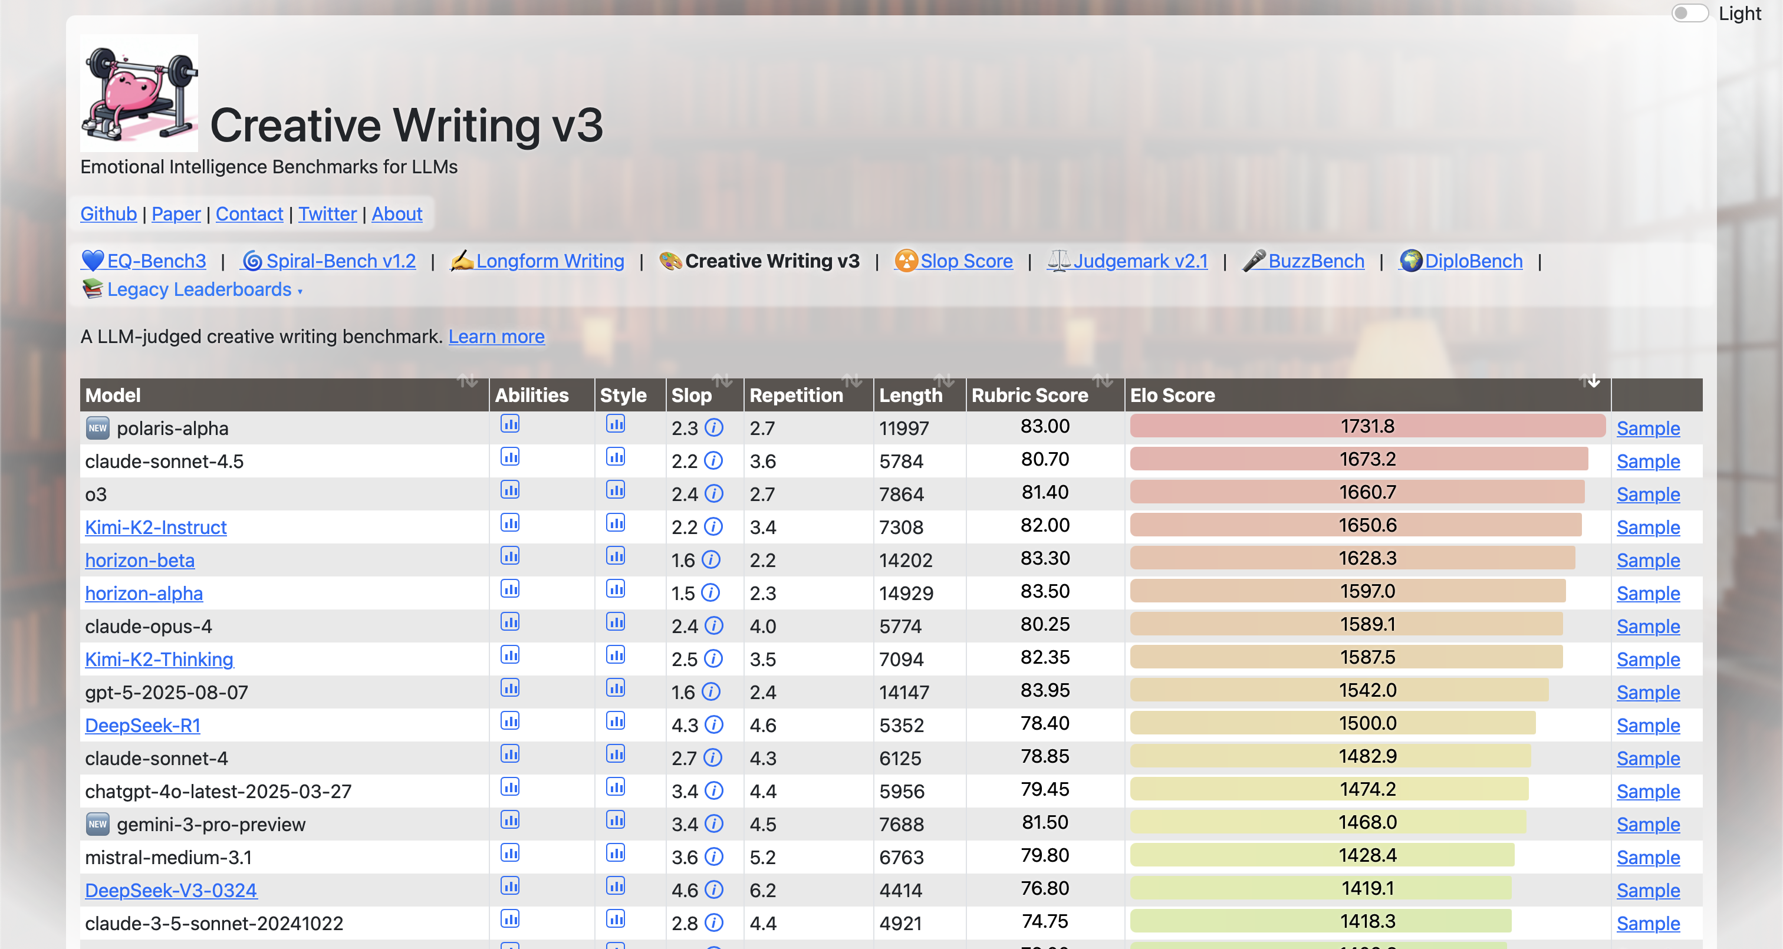Open Sample link for Kimi-K2-Instruct

point(1647,528)
